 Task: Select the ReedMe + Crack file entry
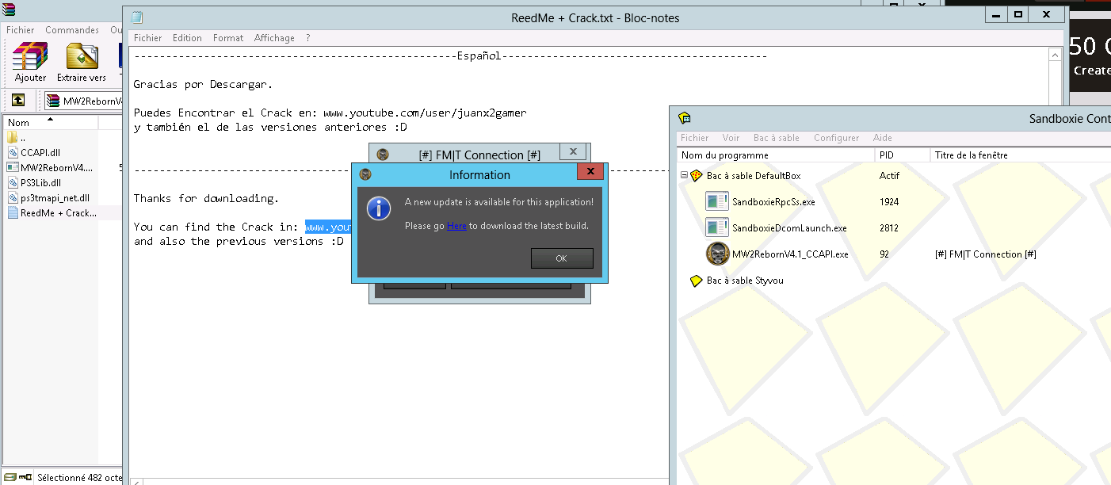point(52,212)
